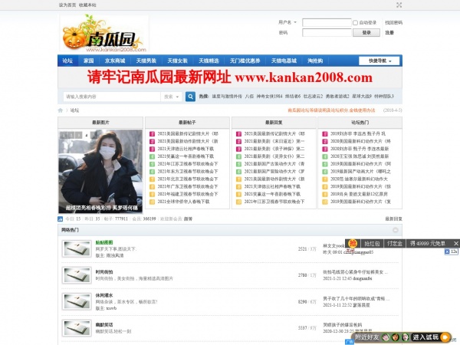Click the 登录 login button
Screen dimensions: 460x345
tap(366, 33)
